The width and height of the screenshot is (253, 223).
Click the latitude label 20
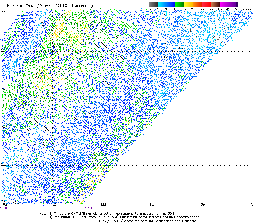(x=3, y=201)
